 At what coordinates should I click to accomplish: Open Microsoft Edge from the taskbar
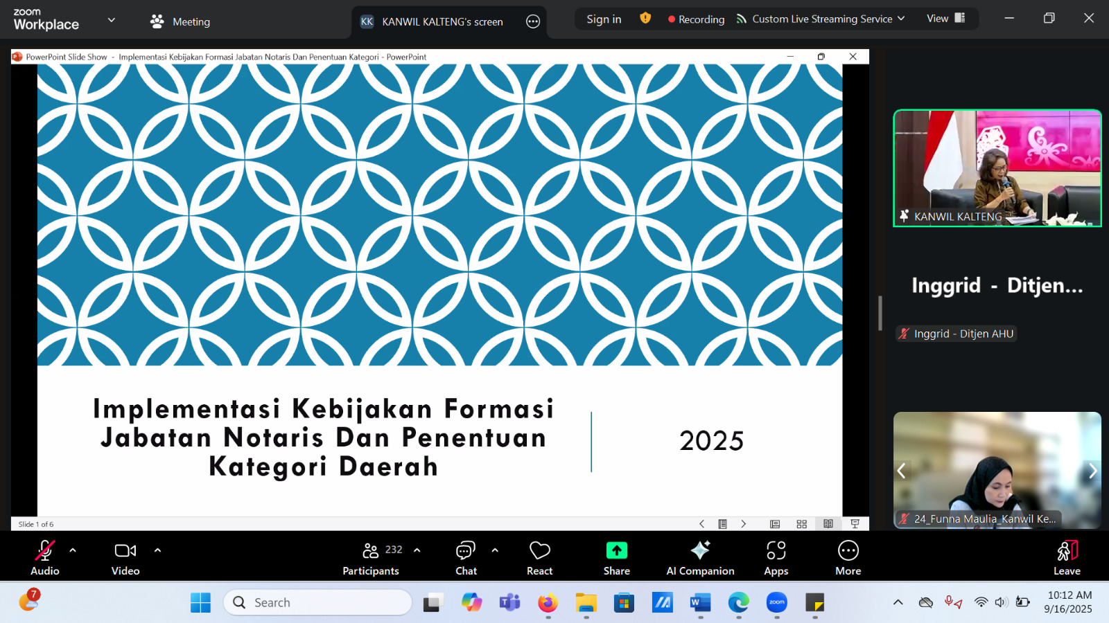coord(738,603)
